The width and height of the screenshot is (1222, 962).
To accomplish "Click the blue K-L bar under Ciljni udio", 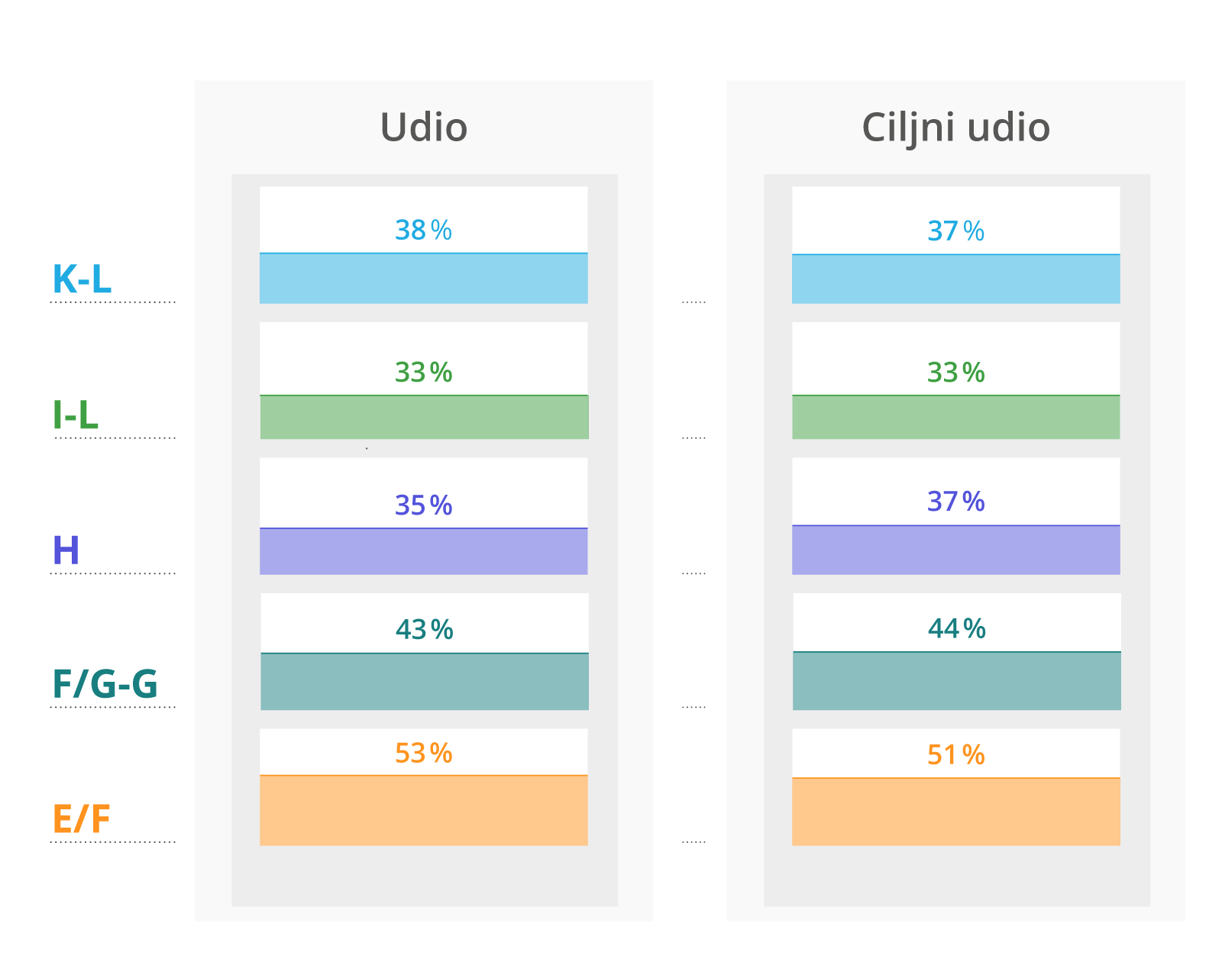I will pos(955,279).
